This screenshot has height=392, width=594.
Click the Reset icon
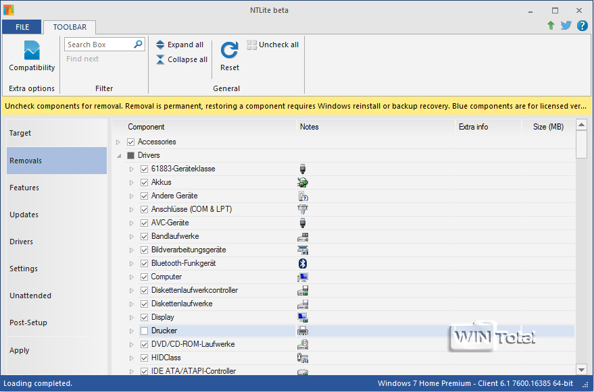point(230,51)
